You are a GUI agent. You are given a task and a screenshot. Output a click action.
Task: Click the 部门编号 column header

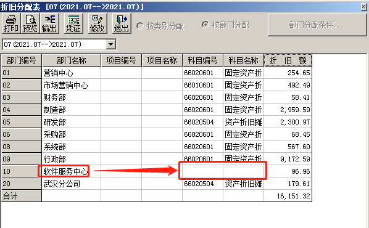click(22, 60)
